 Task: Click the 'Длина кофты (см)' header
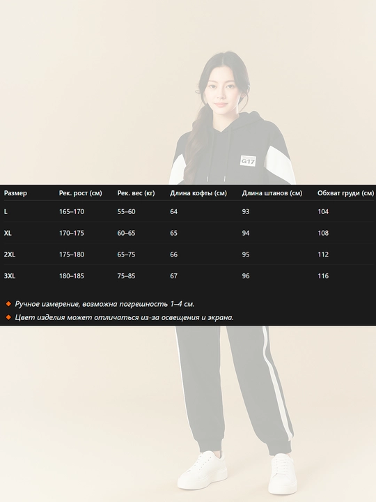(198, 193)
